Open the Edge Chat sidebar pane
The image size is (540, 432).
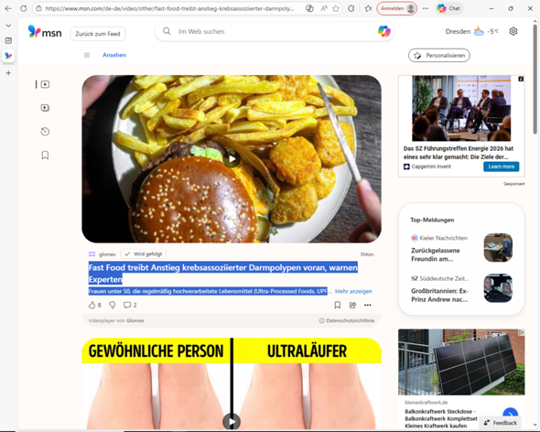pos(448,8)
